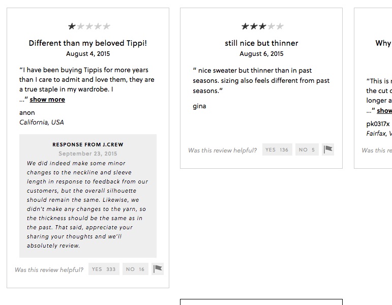Expand "show more" in anon's review

click(x=47, y=99)
